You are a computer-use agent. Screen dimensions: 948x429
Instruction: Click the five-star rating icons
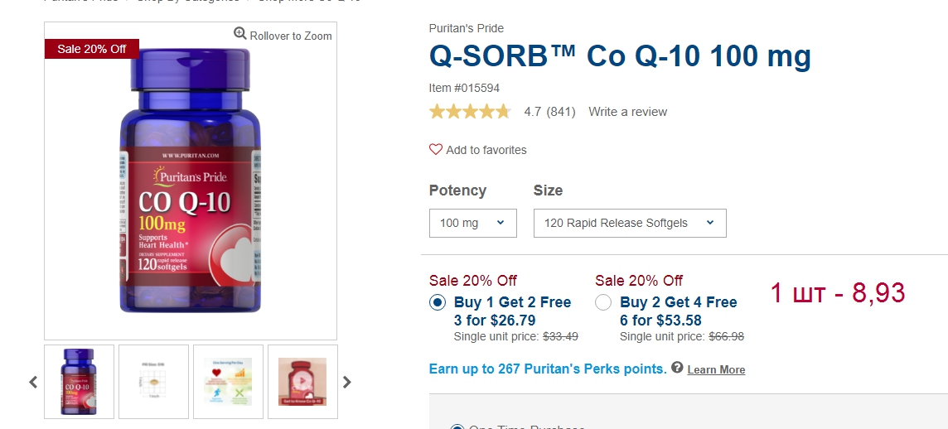point(470,112)
